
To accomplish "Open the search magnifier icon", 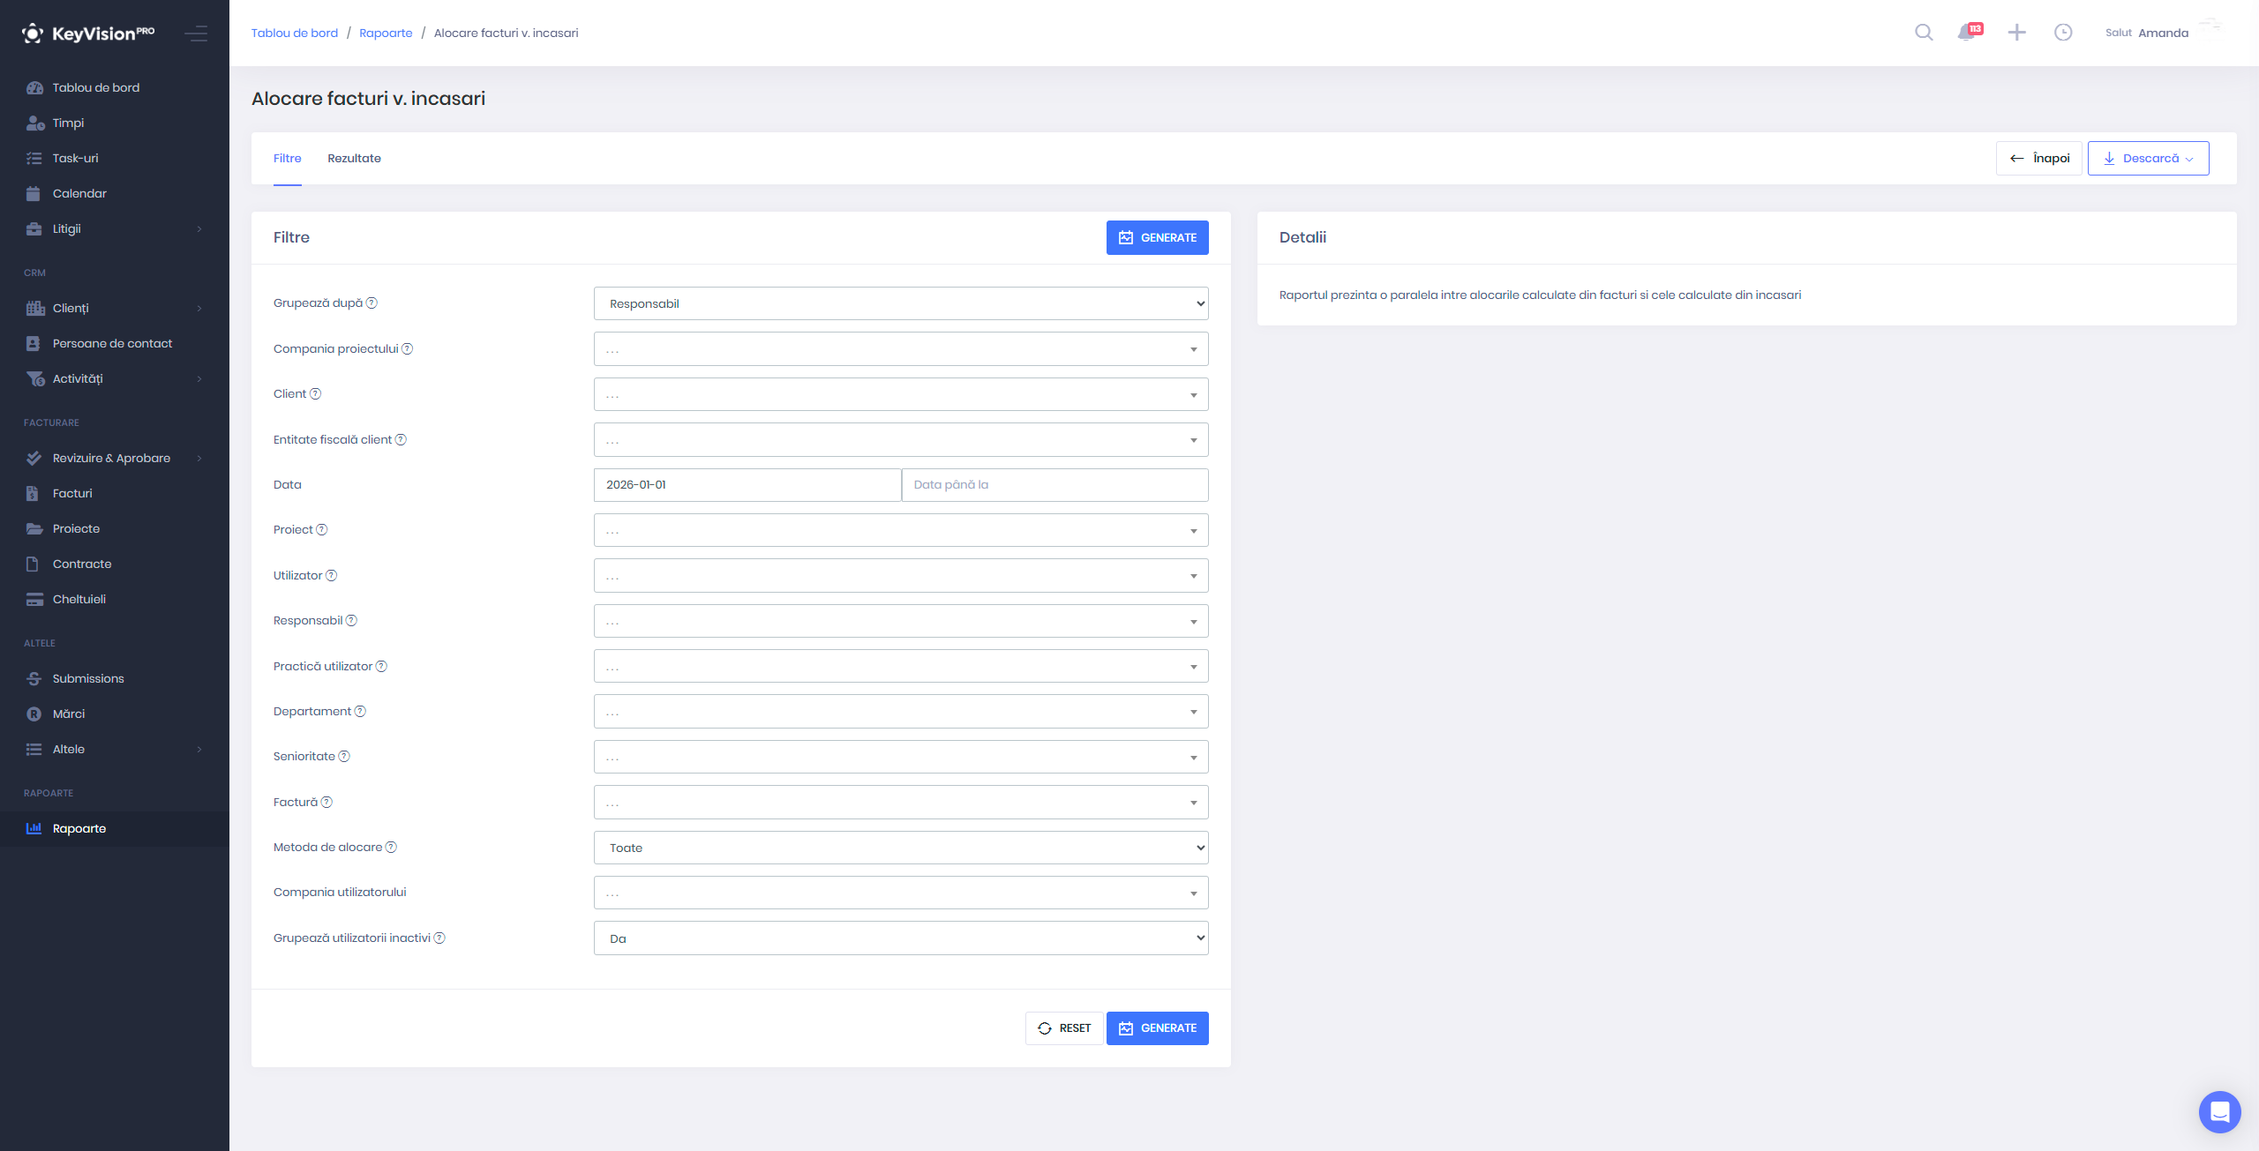I will 1924,33.
